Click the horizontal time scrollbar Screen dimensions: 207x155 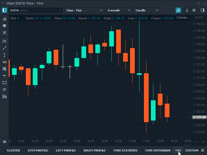pyautogui.click(x=188, y=145)
